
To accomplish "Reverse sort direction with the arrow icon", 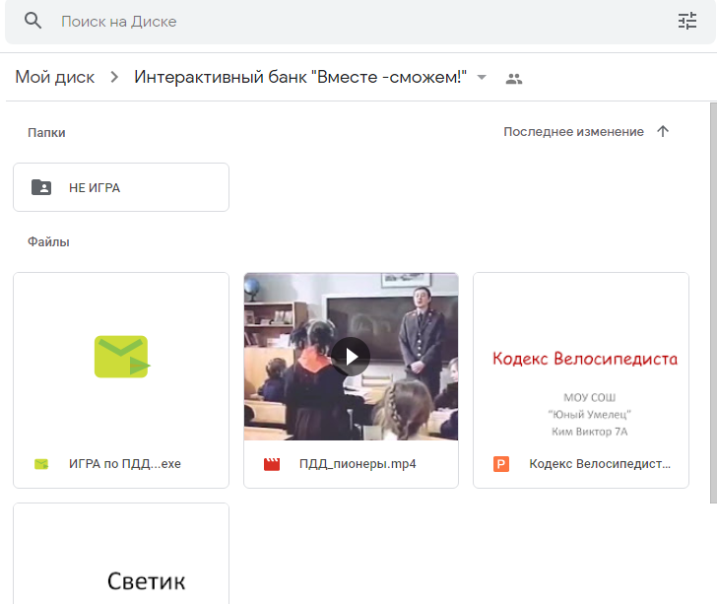I will point(663,132).
